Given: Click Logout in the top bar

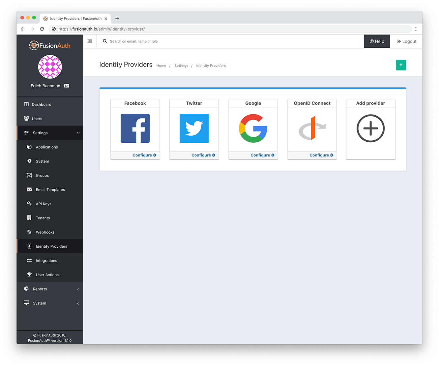Looking at the screenshot, I should tap(406, 42).
